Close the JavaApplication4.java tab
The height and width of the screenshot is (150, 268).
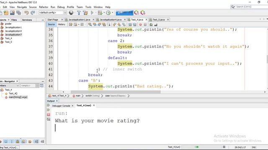[x=125, y=20]
